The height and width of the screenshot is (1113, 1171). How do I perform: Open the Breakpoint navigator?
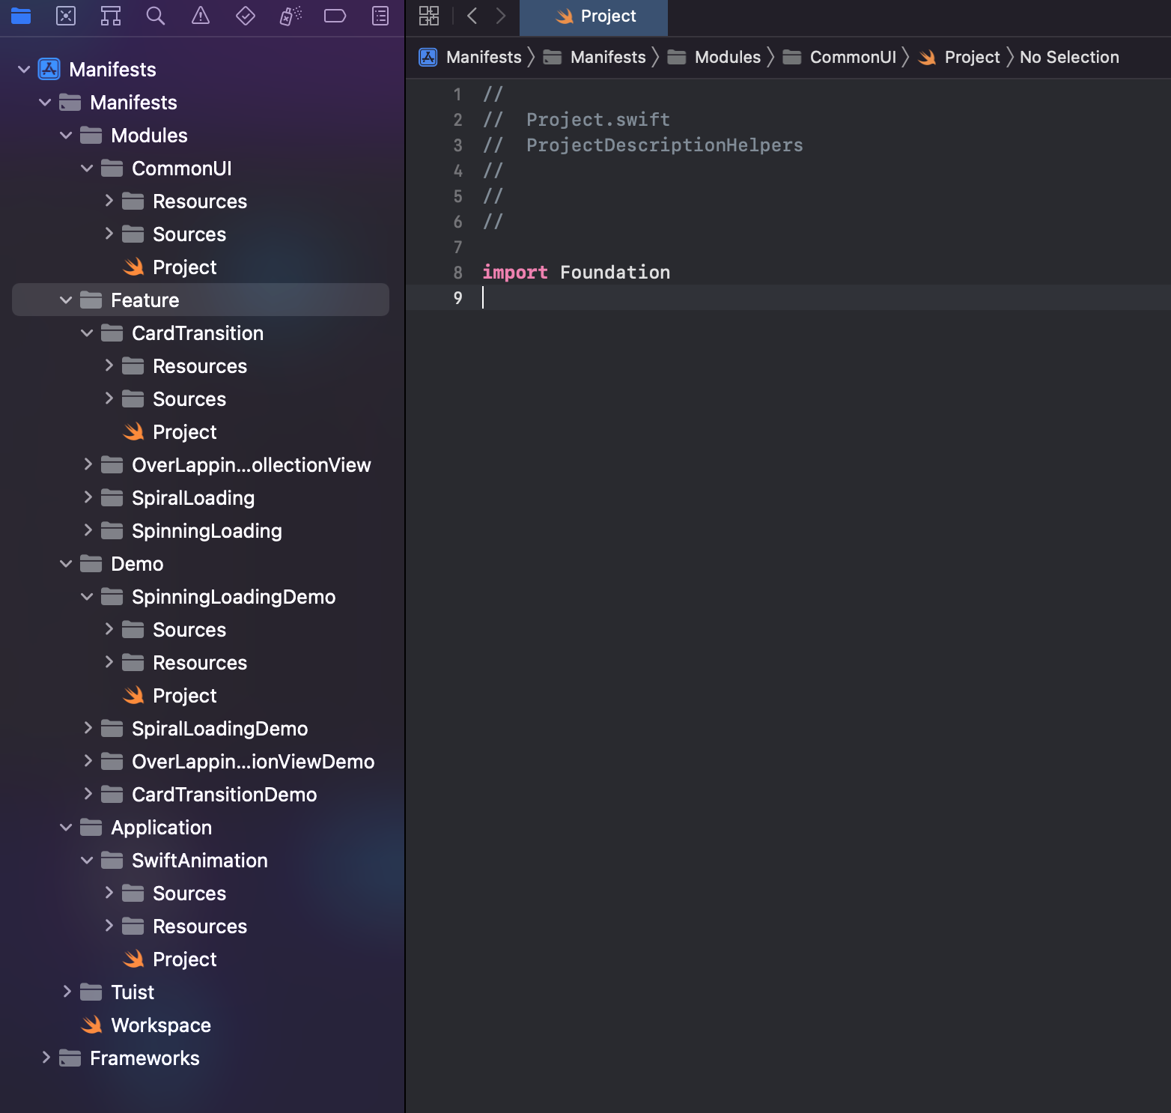335,16
